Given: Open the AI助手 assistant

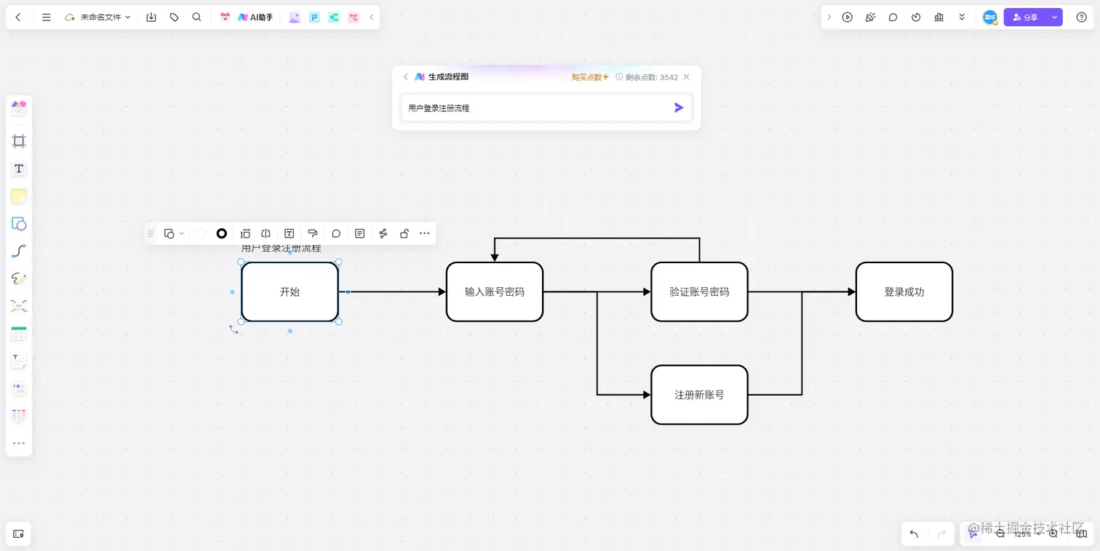Looking at the screenshot, I should click(x=255, y=17).
